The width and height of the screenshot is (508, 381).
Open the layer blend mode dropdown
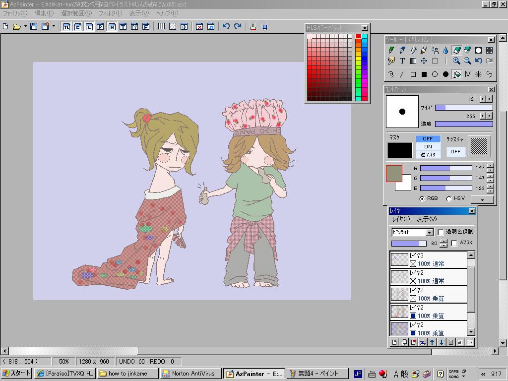click(x=430, y=232)
